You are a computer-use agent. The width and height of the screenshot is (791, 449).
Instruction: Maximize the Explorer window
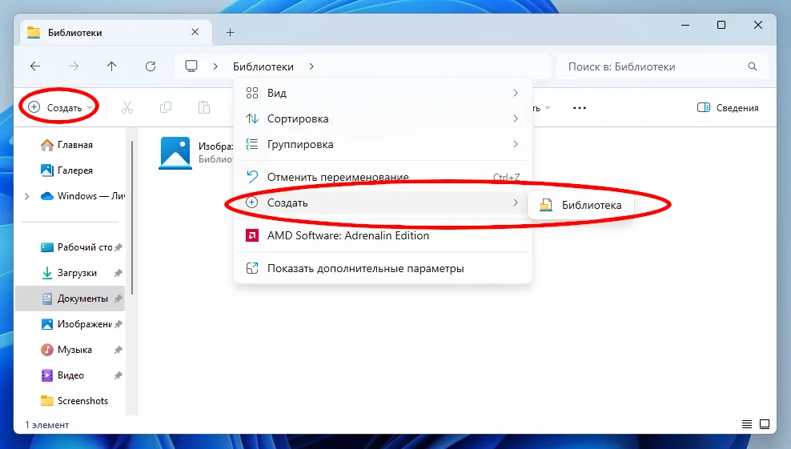tap(721, 25)
